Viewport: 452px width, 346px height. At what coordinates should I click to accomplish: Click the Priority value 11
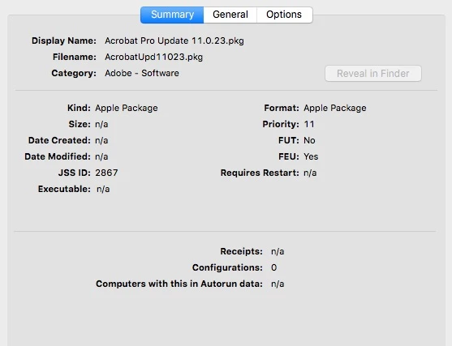(x=309, y=124)
